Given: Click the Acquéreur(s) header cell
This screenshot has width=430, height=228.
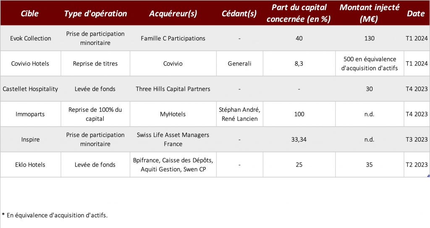Looking at the screenshot, I should point(173,13).
